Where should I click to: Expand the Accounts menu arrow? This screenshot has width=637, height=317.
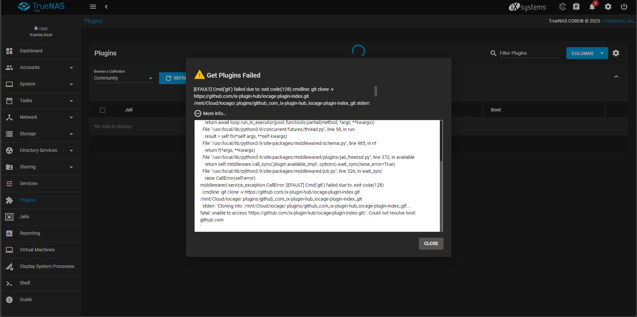coord(71,68)
